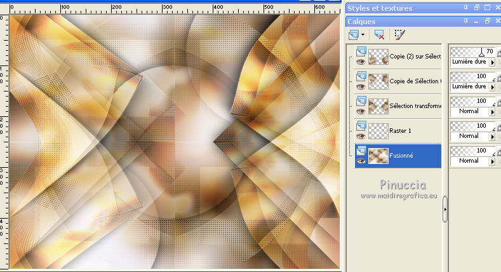Click the Fusionné layer thumbnail
The image size is (501, 272).
(x=378, y=156)
